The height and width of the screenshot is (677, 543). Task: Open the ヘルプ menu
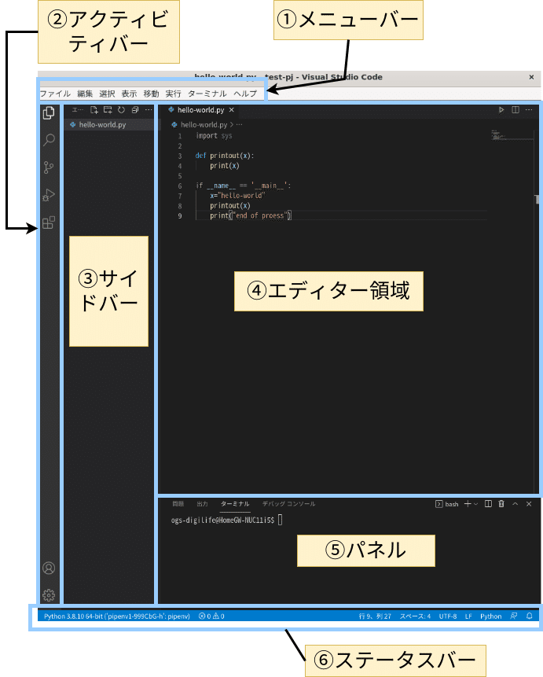pos(245,94)
